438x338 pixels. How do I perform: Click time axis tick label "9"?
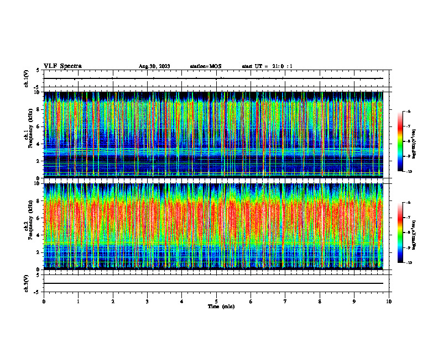pyautogui.click(x=354, y=302)
